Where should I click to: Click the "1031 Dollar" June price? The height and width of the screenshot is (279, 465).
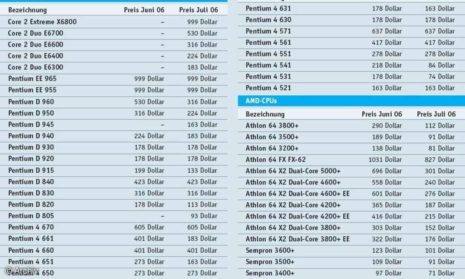pos(385,160)
